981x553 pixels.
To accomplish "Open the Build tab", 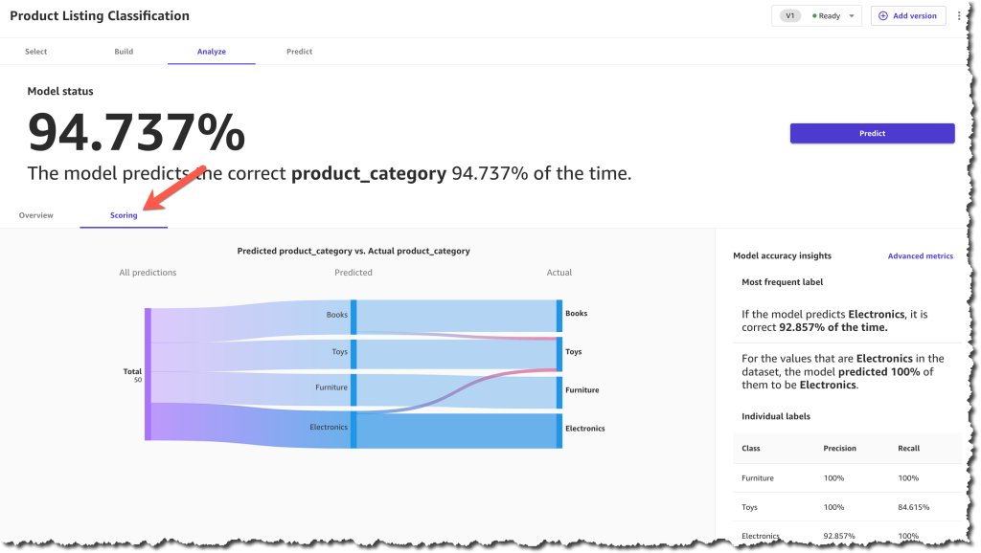I will (x=124, y=52).
